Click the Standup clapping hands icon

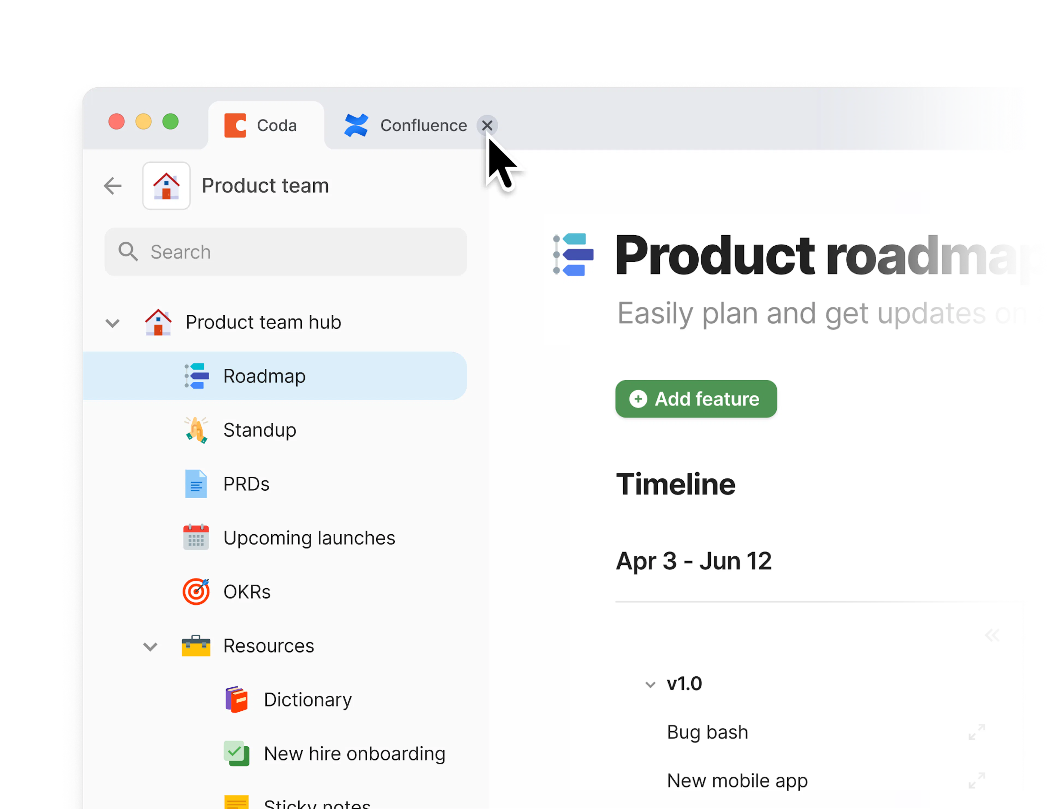196,430
